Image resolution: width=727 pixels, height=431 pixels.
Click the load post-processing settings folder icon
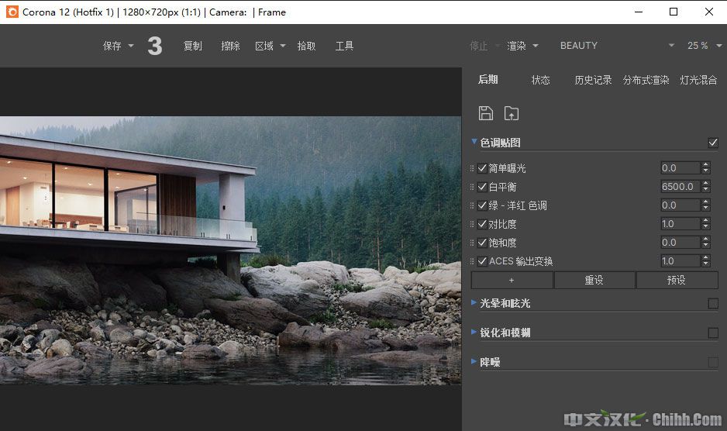[511, 113]
